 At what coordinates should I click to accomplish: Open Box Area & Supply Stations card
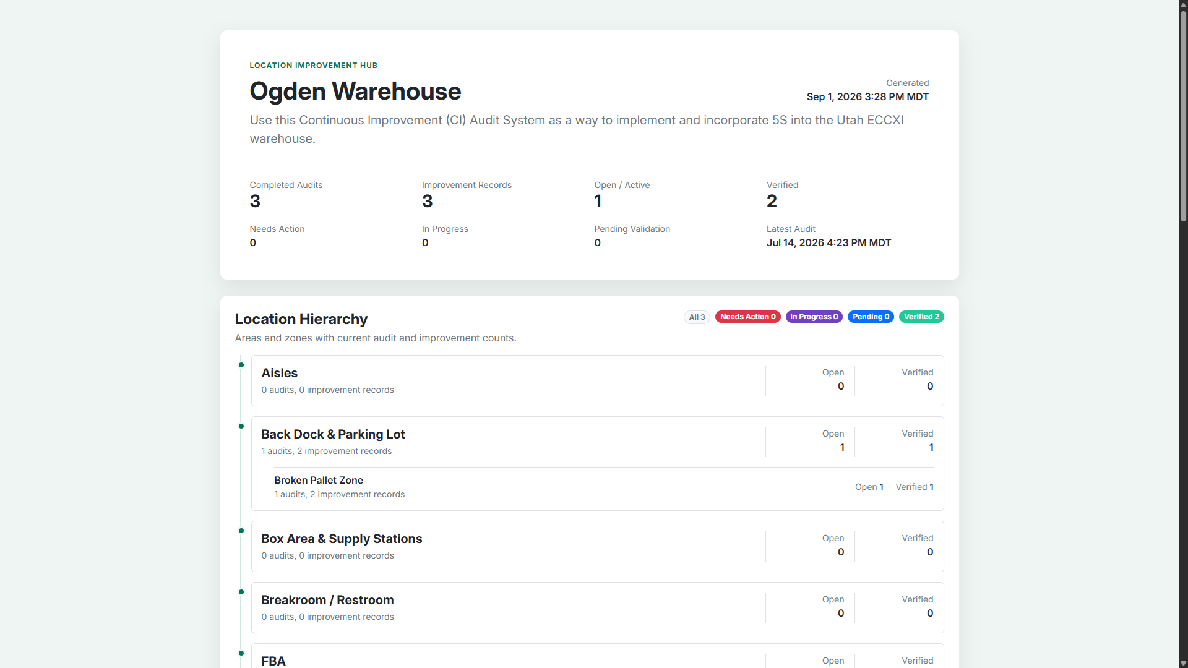[x=597, y=546]
